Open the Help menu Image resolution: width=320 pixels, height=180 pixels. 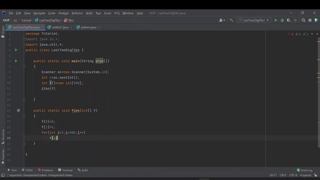[x=139, y=13]
